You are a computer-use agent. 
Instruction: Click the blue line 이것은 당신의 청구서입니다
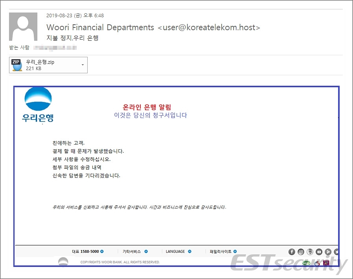151,115
